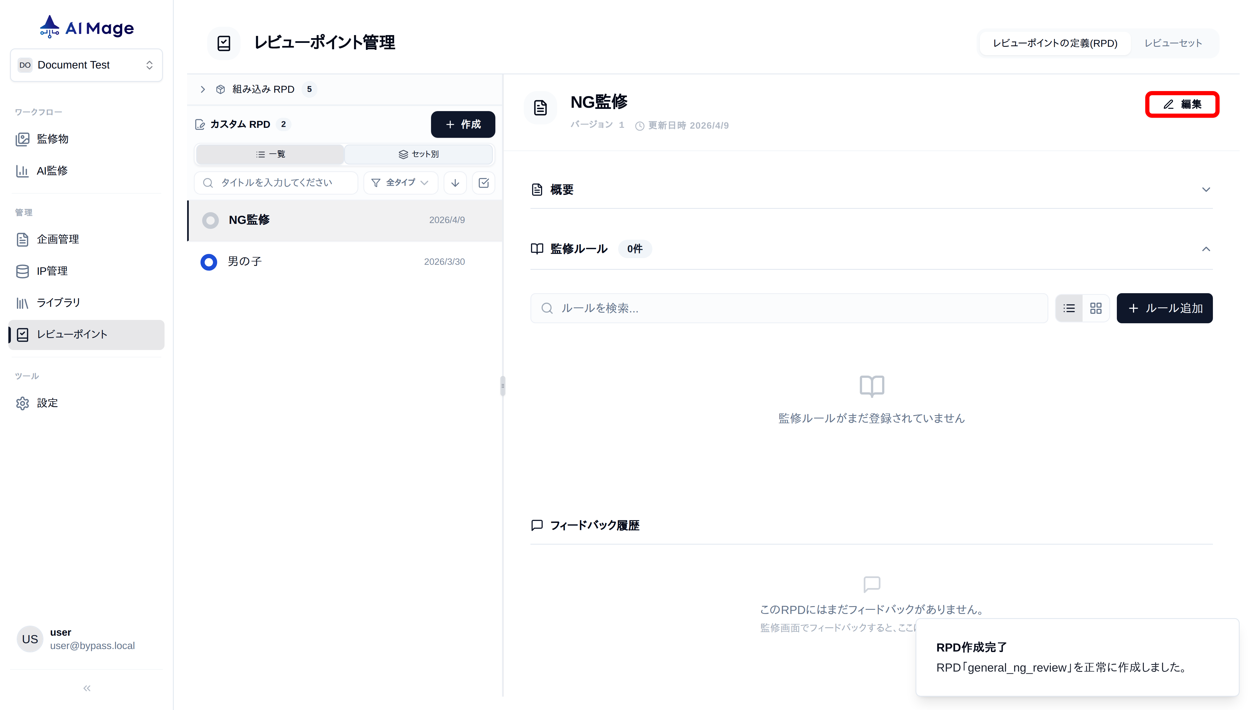Click the 企画管理 sidebar icon
This screenshot has height=710, width=1253.
point(23,239)
